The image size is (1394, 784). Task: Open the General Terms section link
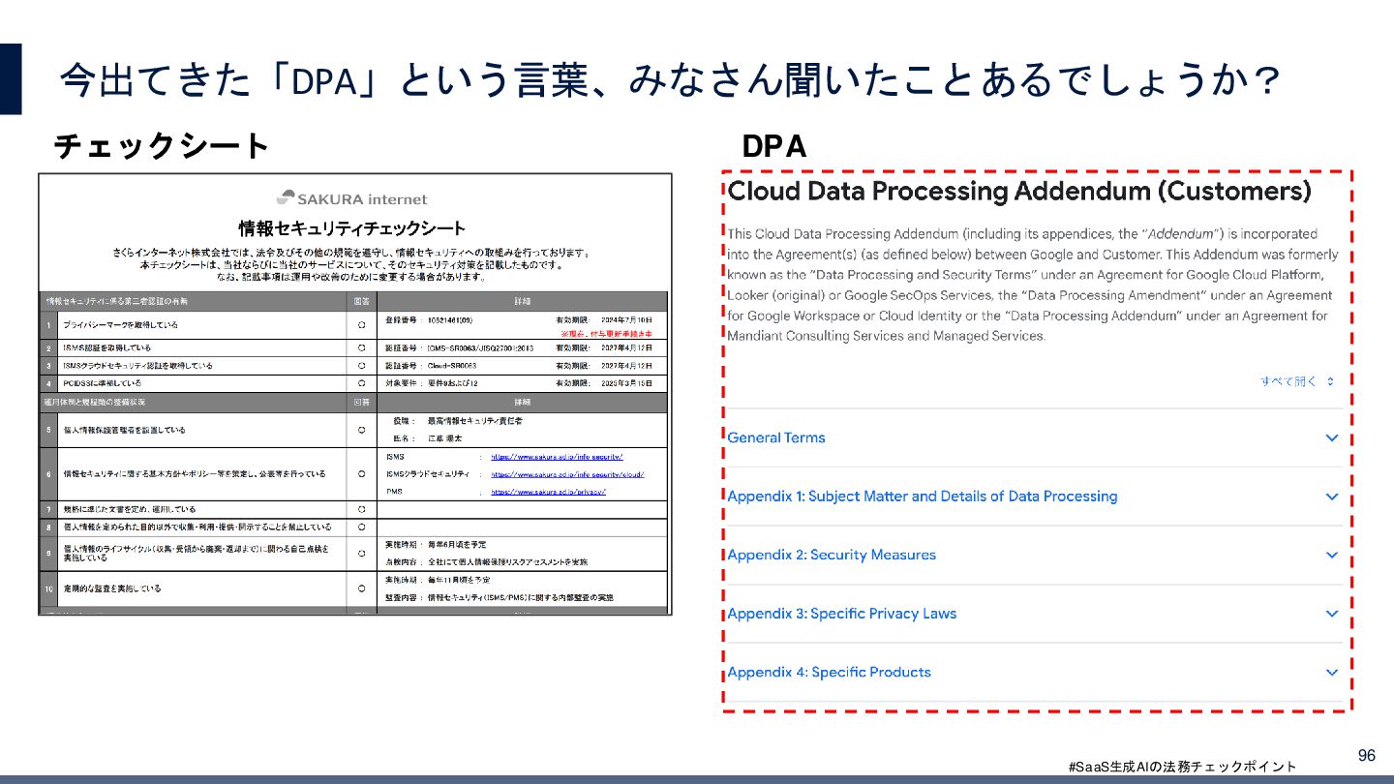point(776,437)
